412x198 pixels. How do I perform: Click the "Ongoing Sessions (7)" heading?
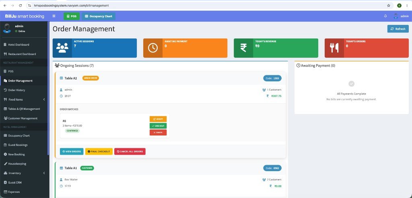77,66
